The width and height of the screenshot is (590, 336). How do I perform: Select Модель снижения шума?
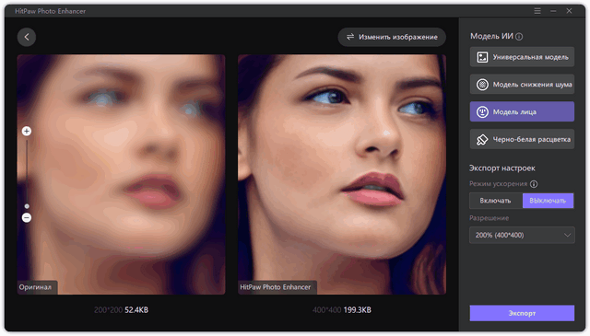(x=522, y=85)
